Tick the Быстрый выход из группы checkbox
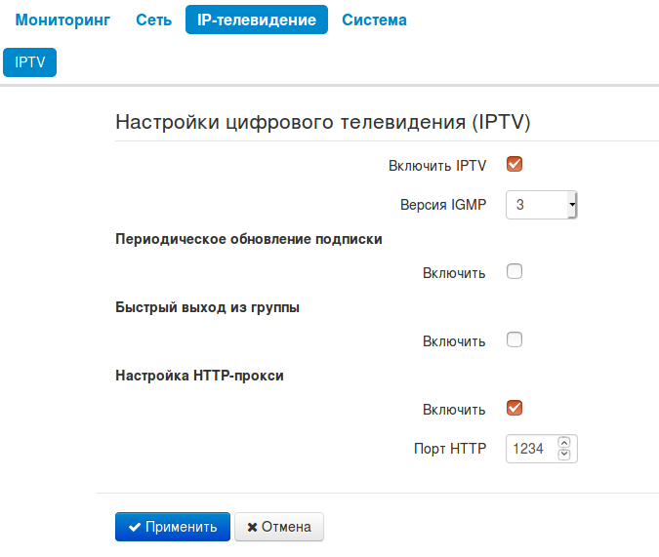 point(515,340)
